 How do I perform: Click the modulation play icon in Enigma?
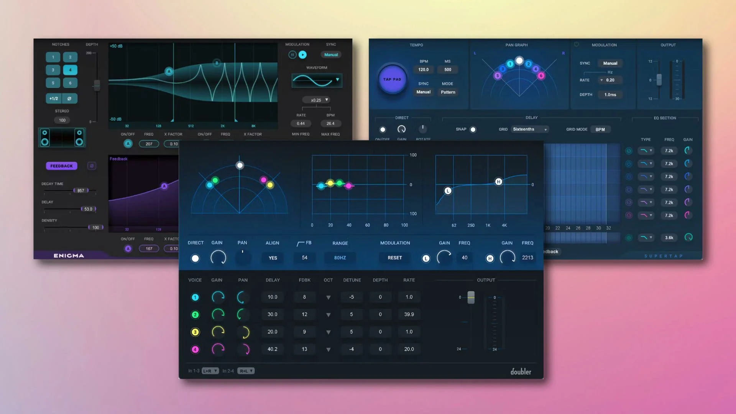click(302, 54)
